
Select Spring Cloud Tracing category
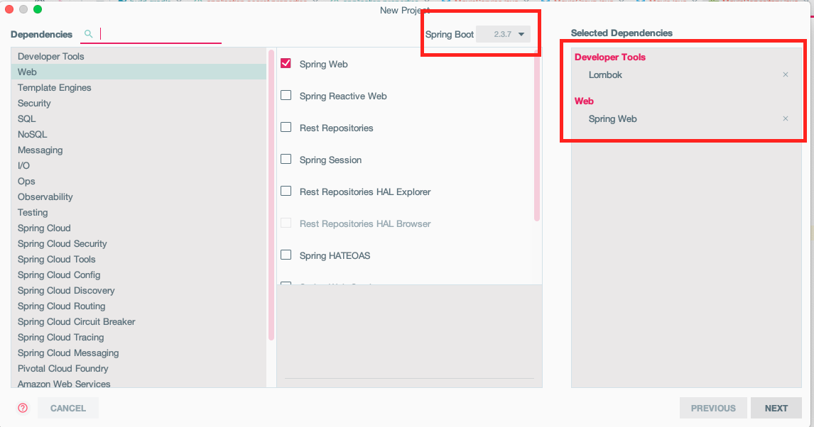click(x=139, y=338)
